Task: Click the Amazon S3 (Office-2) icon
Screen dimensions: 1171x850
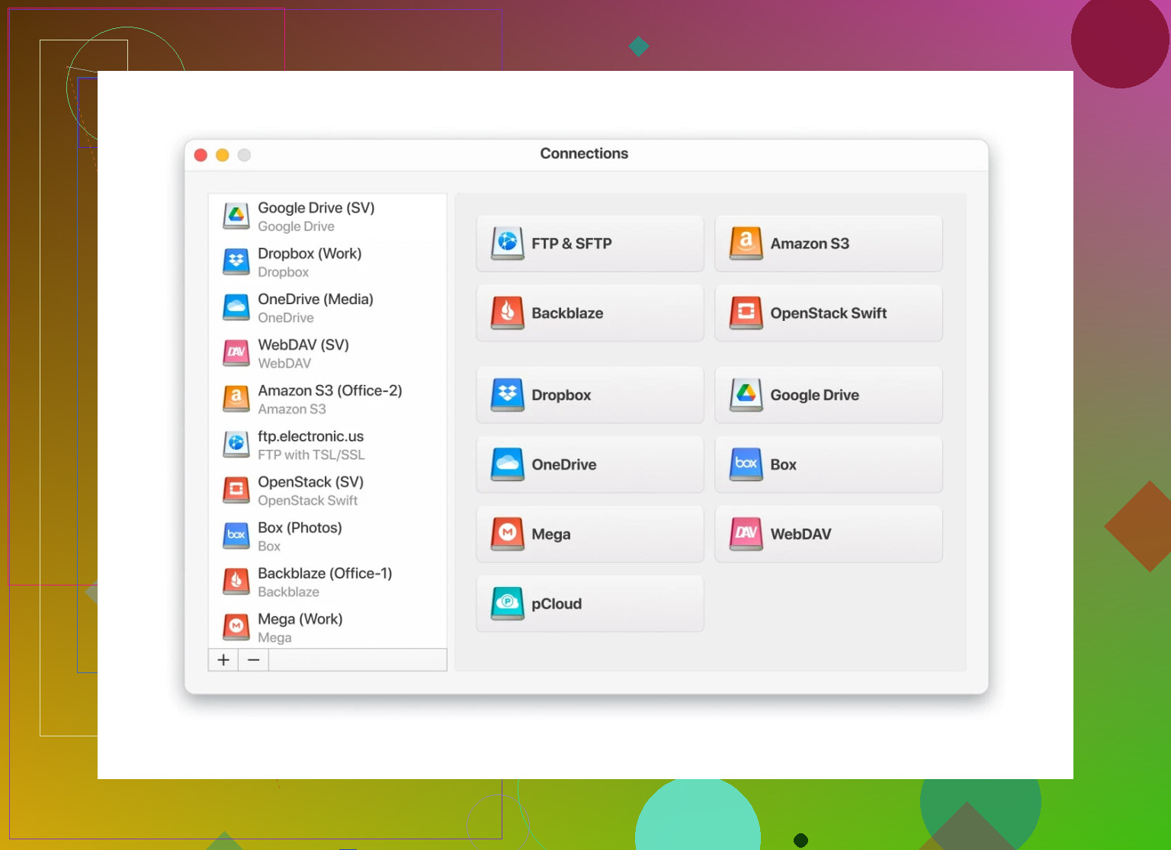Action: pyautogui.click(x=236, y=399)
